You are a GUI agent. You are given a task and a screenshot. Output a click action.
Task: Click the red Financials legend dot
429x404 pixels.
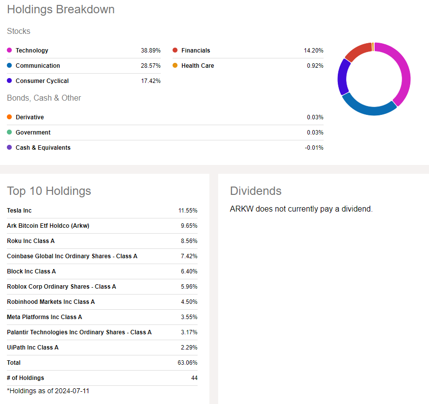tap(175, 51)
